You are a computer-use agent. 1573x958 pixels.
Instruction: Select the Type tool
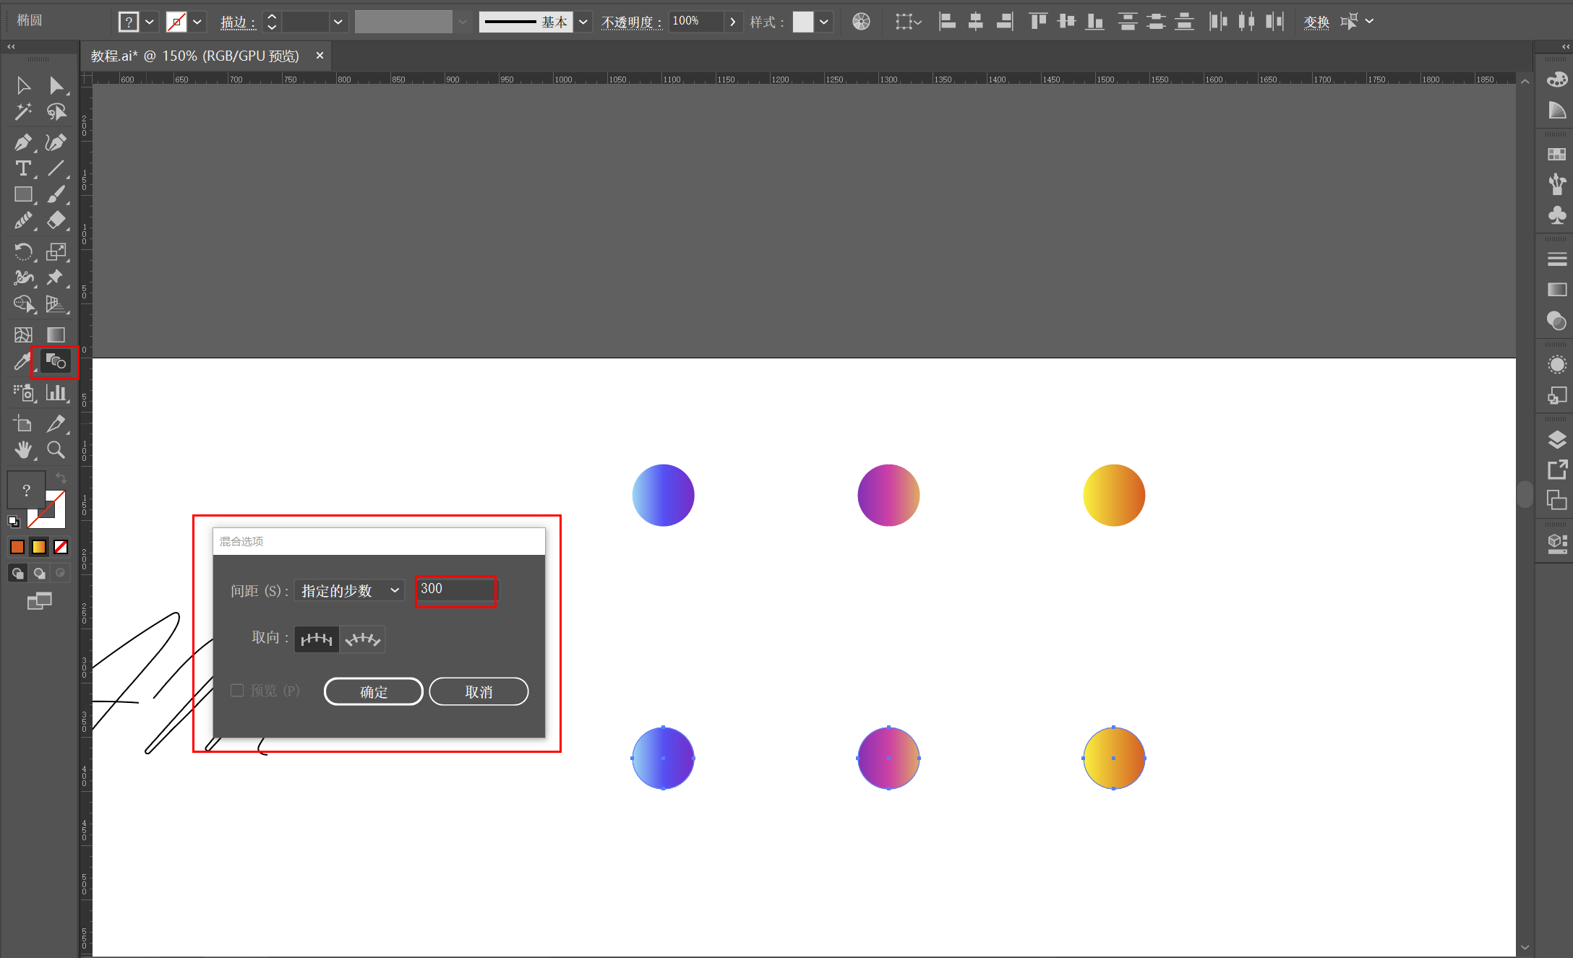click(x=22, y=168)
